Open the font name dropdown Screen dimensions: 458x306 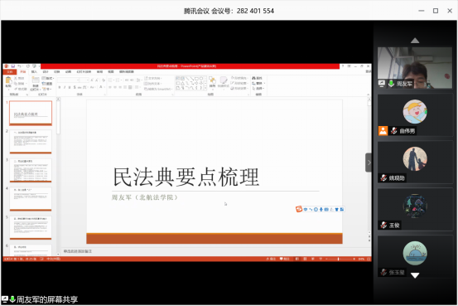coord(69,80)
